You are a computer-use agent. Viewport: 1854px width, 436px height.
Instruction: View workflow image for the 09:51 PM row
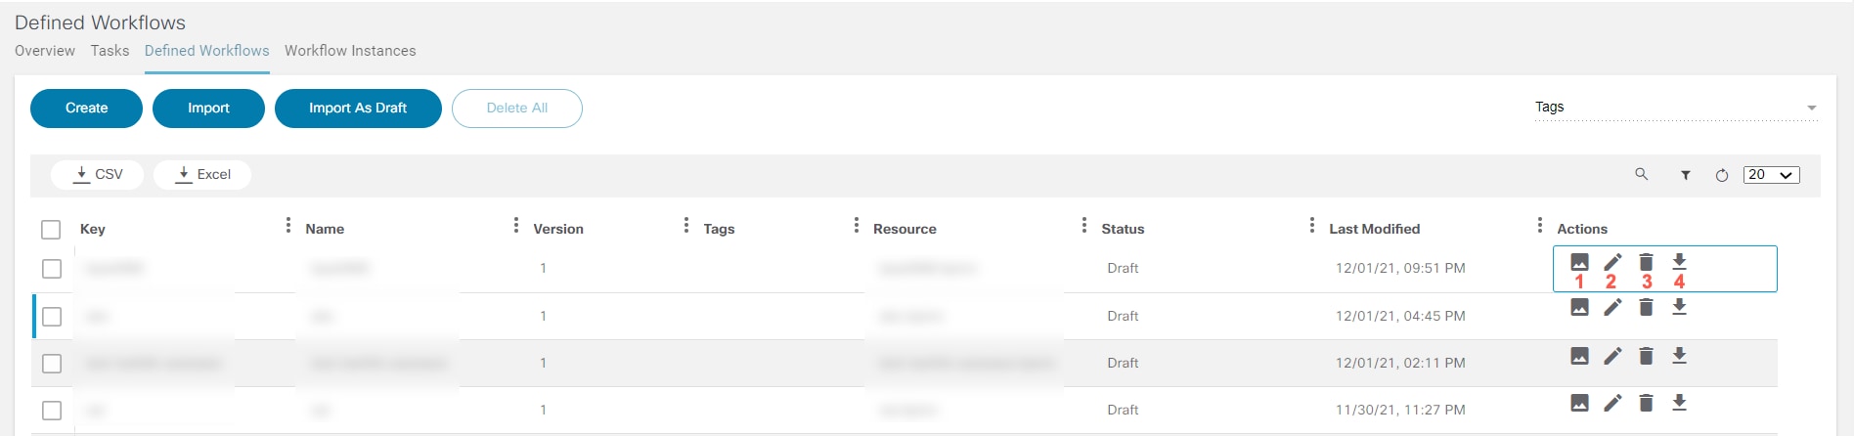pyautogui.click(x=1579, y=262)
